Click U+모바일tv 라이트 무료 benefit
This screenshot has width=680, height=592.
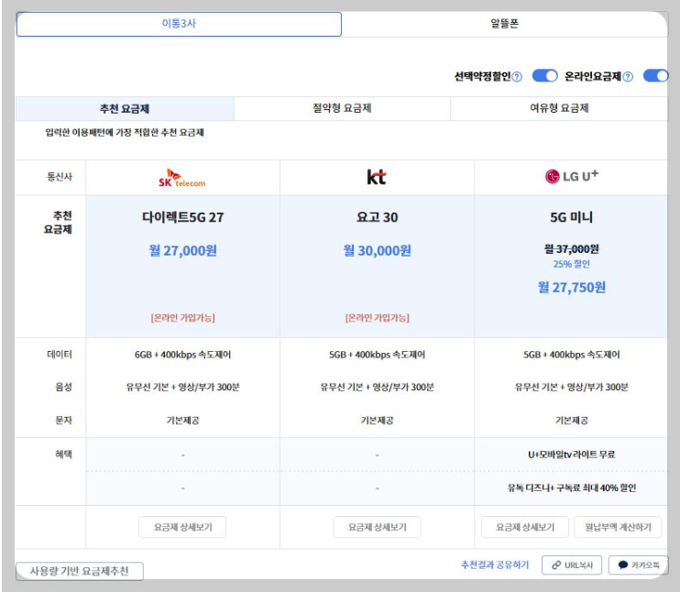pyautogui.click(x=571, y=455)
